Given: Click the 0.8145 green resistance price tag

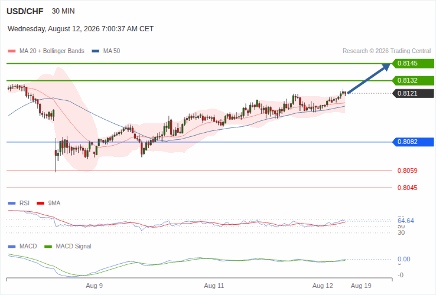Looking at the screenshot, I should pyautogui.click(x=413, y=63).
